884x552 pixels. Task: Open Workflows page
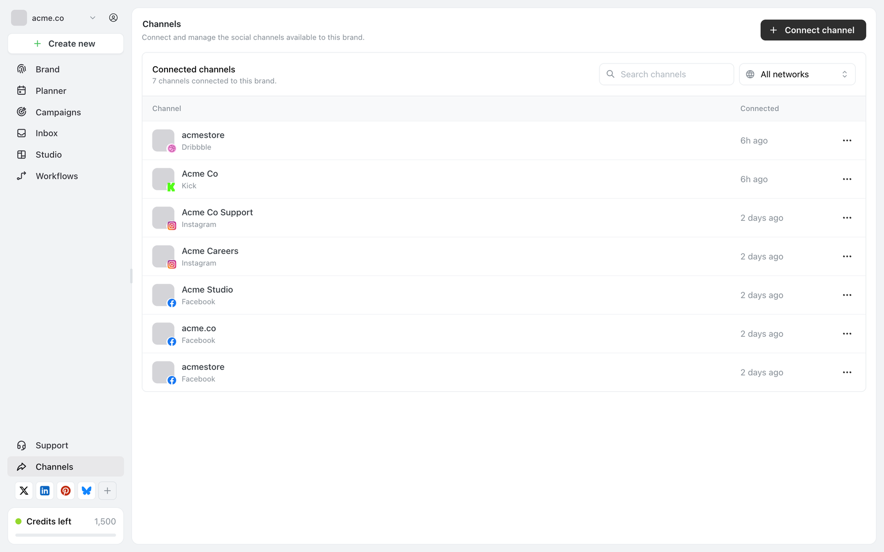pos(66,176)
